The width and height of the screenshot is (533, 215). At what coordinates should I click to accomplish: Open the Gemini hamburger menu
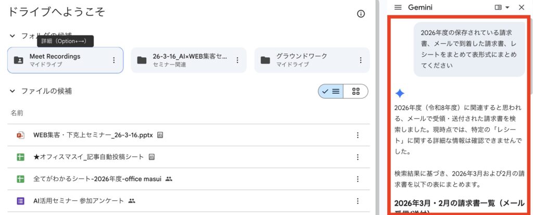click(398, 7)
